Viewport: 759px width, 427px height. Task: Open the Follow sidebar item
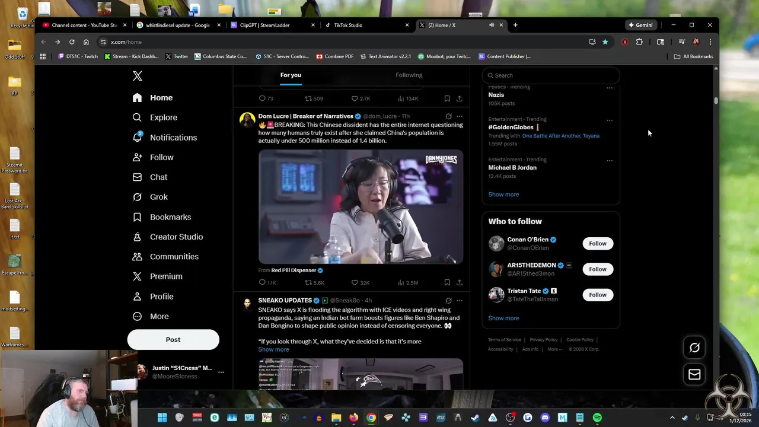point(153,157)
